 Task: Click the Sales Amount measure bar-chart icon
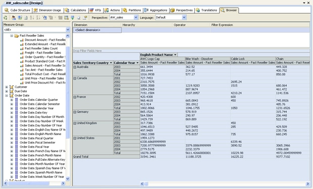tap(22, 66)
